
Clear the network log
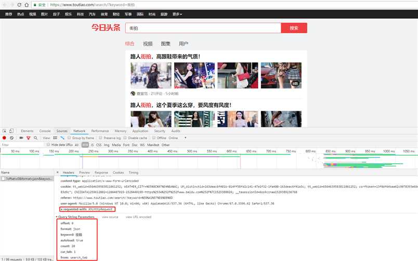coord(12,138)
